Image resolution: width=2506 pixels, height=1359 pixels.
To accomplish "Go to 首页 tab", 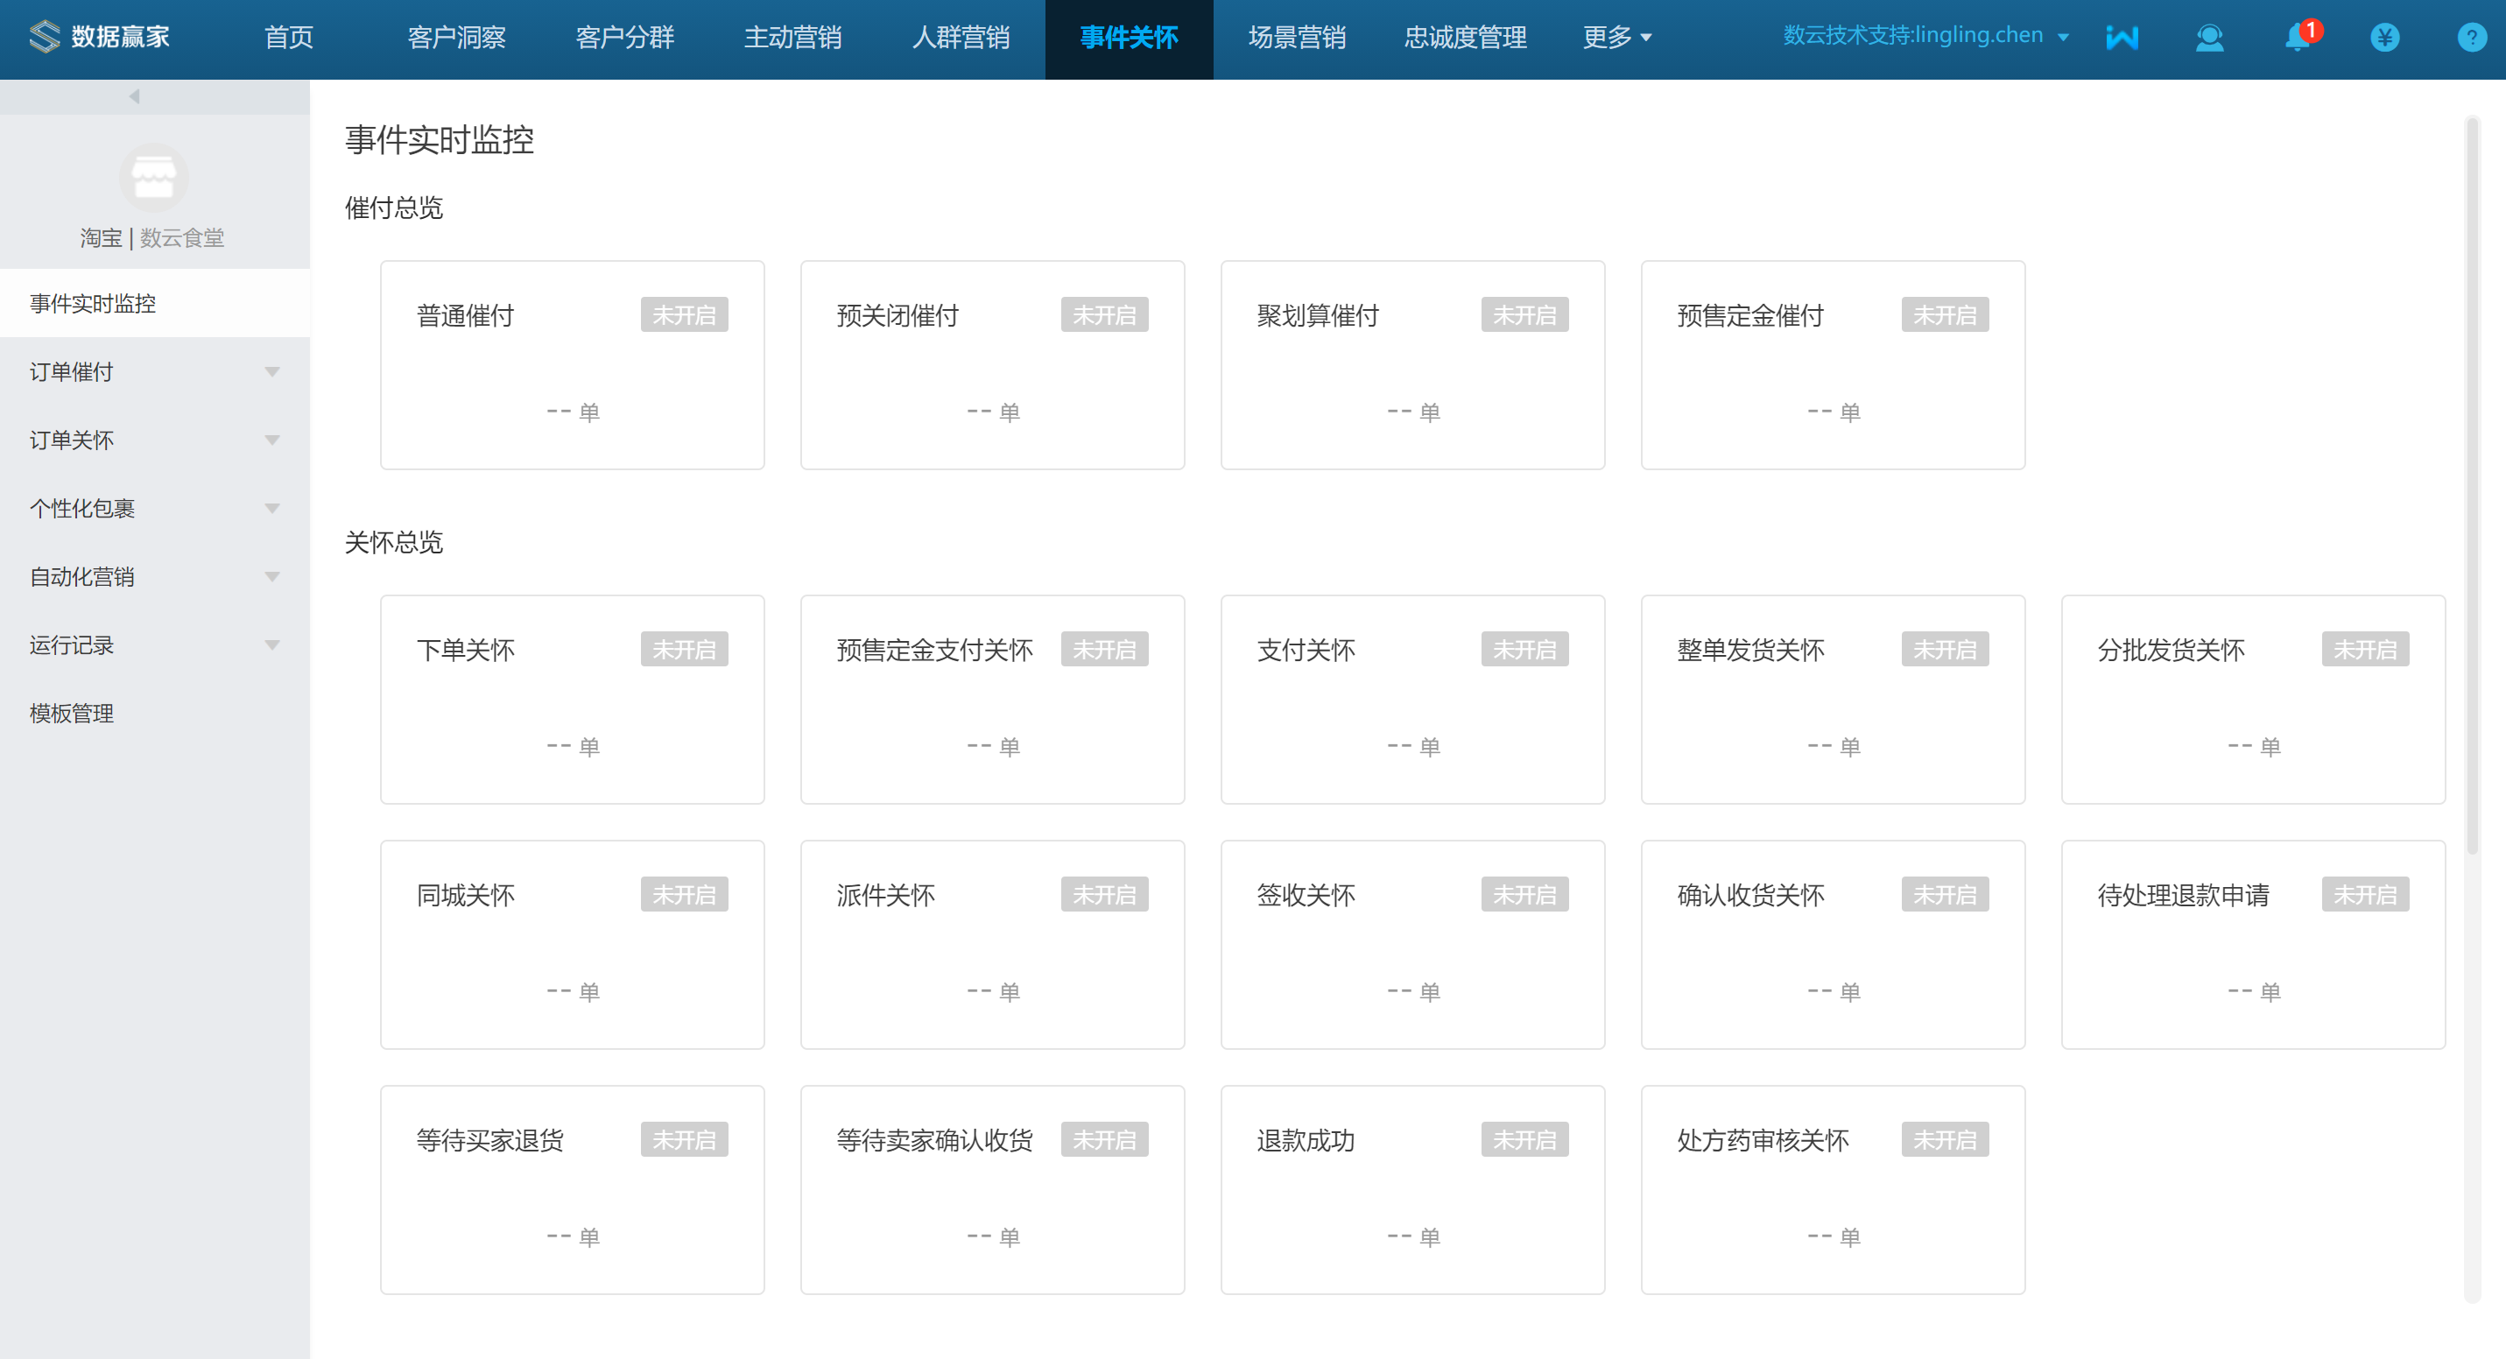I will [289, 38].
